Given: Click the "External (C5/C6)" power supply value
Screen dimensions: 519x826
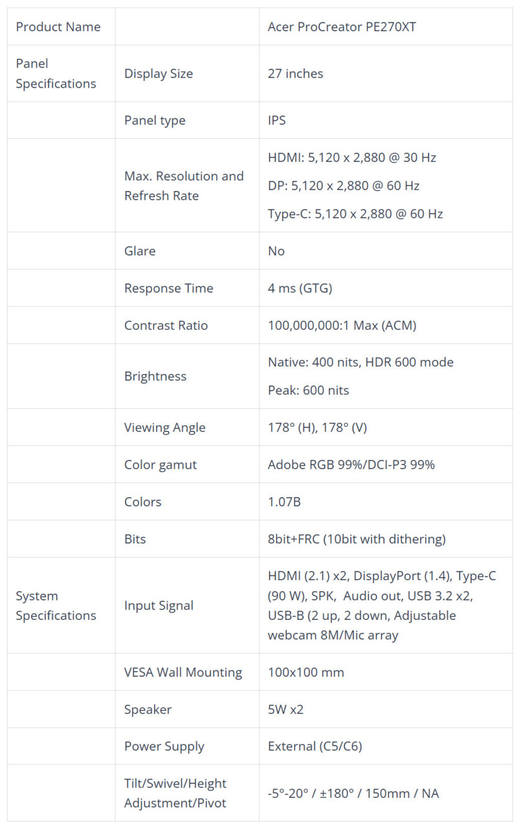Looking at the screenshot, I should click(315, 746).
